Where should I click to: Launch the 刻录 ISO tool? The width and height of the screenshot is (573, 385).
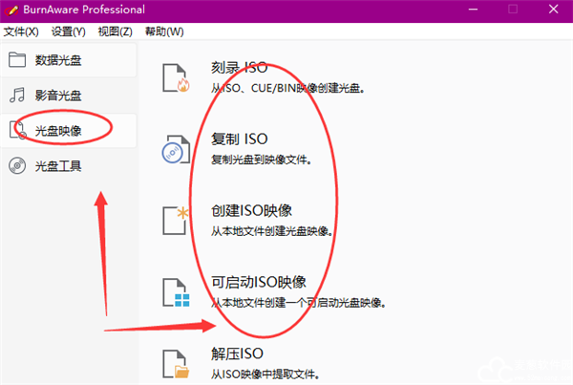240,68
